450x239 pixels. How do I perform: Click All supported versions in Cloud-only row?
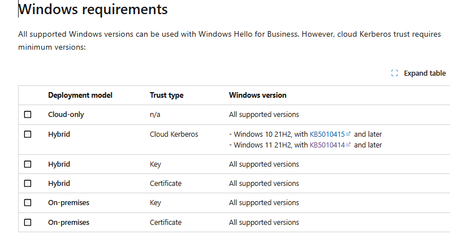tap(264, 115)
